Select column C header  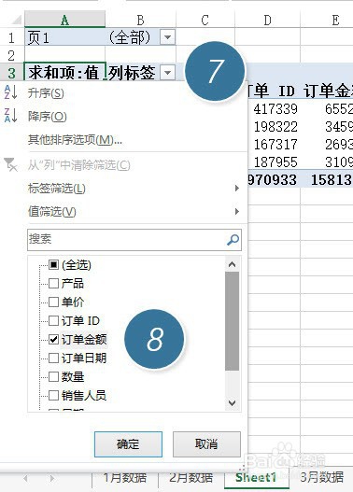(205, 20)
